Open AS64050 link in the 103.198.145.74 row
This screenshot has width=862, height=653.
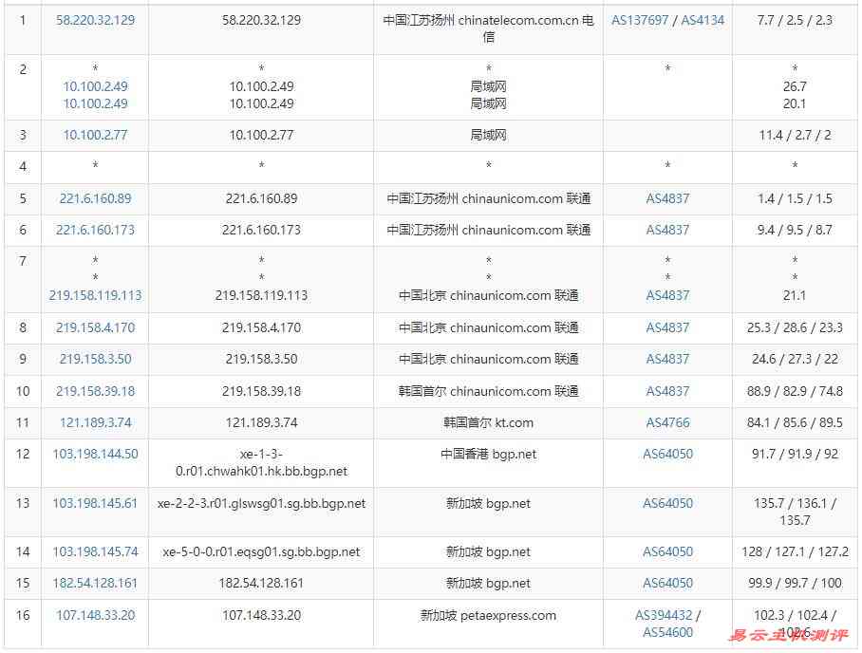pyautogui.click(x=667, y=551)
